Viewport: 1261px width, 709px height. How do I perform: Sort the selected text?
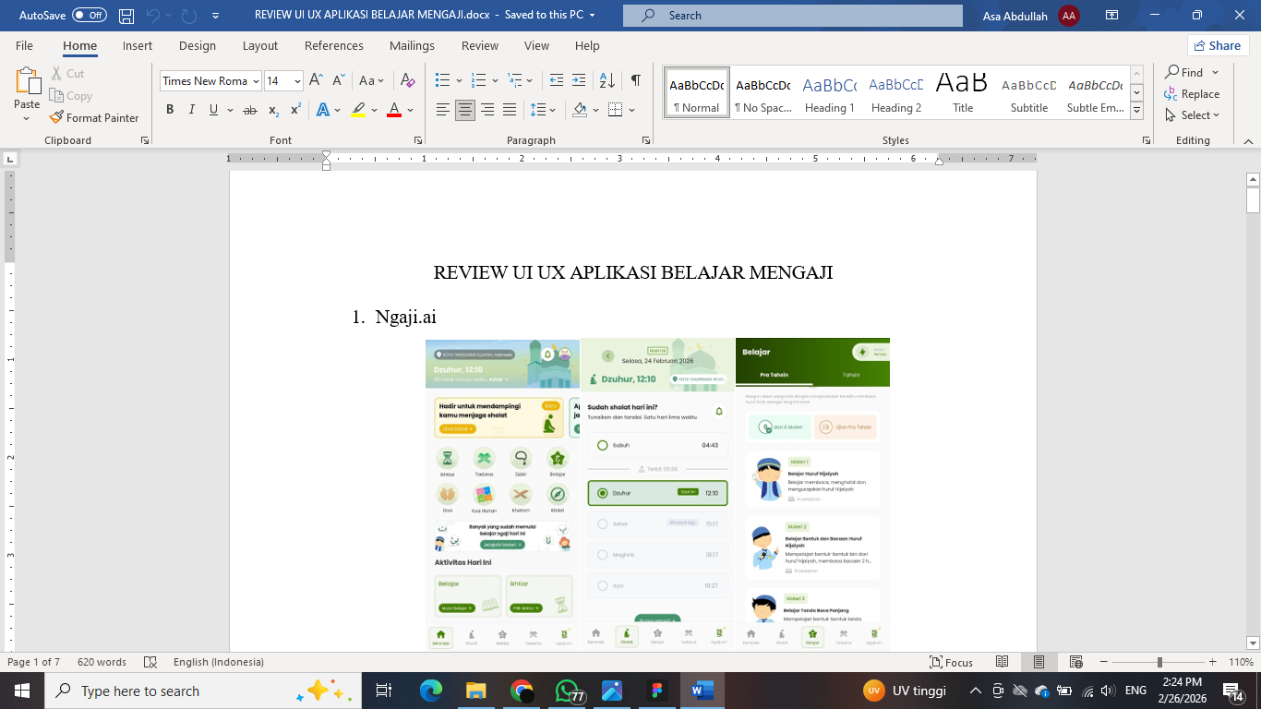tap(606, 80)
